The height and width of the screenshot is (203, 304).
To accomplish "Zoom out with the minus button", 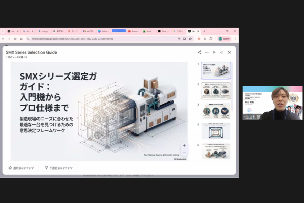I will [184, 153].
